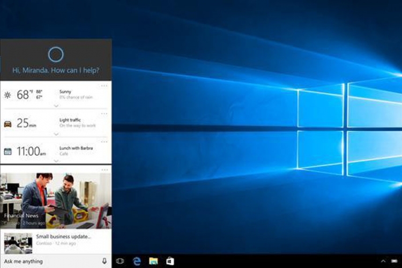The image size is (402, 268).
Task: Click the Lunch with Barbra event text
Action: click(76, 148)
